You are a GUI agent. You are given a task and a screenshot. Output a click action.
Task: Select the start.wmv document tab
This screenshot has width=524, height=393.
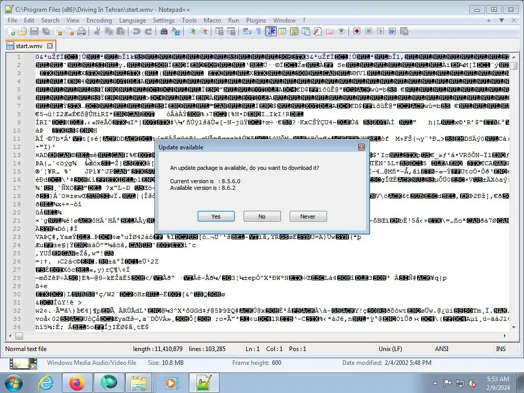30,46
